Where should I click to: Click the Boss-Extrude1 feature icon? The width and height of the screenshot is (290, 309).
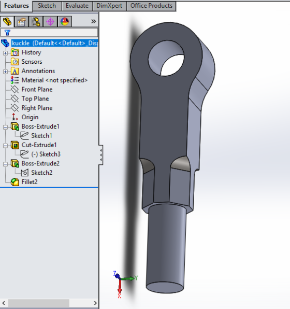[15, 127]
